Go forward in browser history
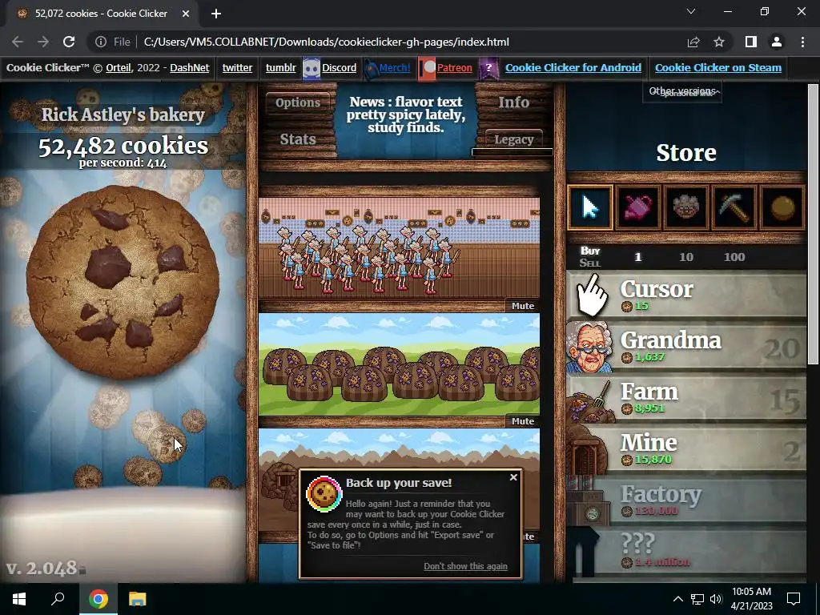This screenshot has width=820, height=615. 43,42
